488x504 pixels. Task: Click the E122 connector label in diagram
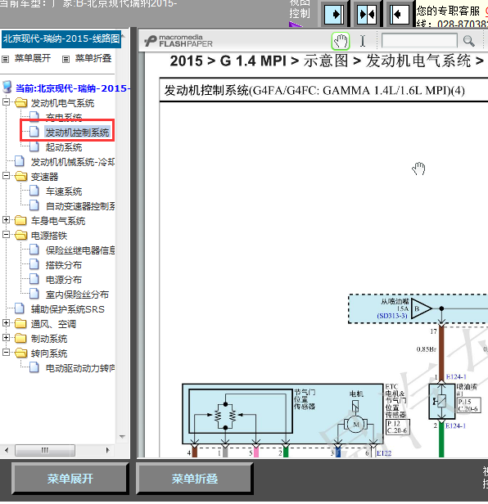point(384,453)
